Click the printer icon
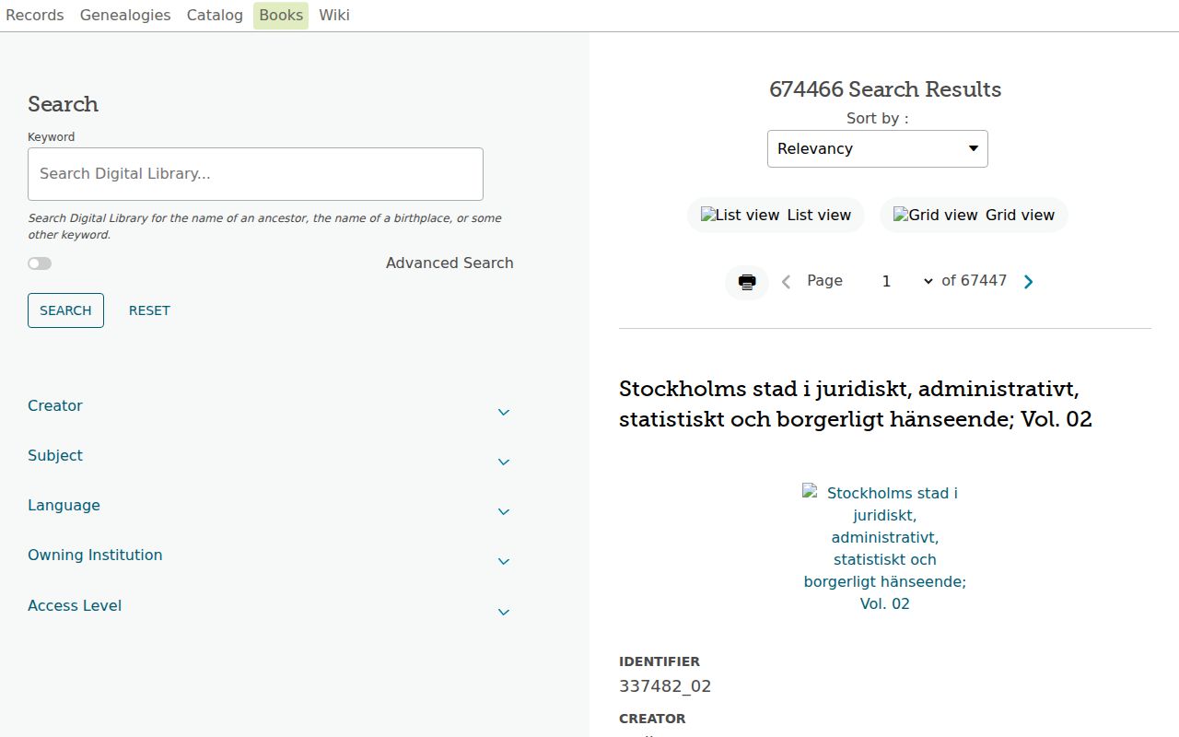The height and width of the screenshot is (737, 1179). click(x=747, y=282)
